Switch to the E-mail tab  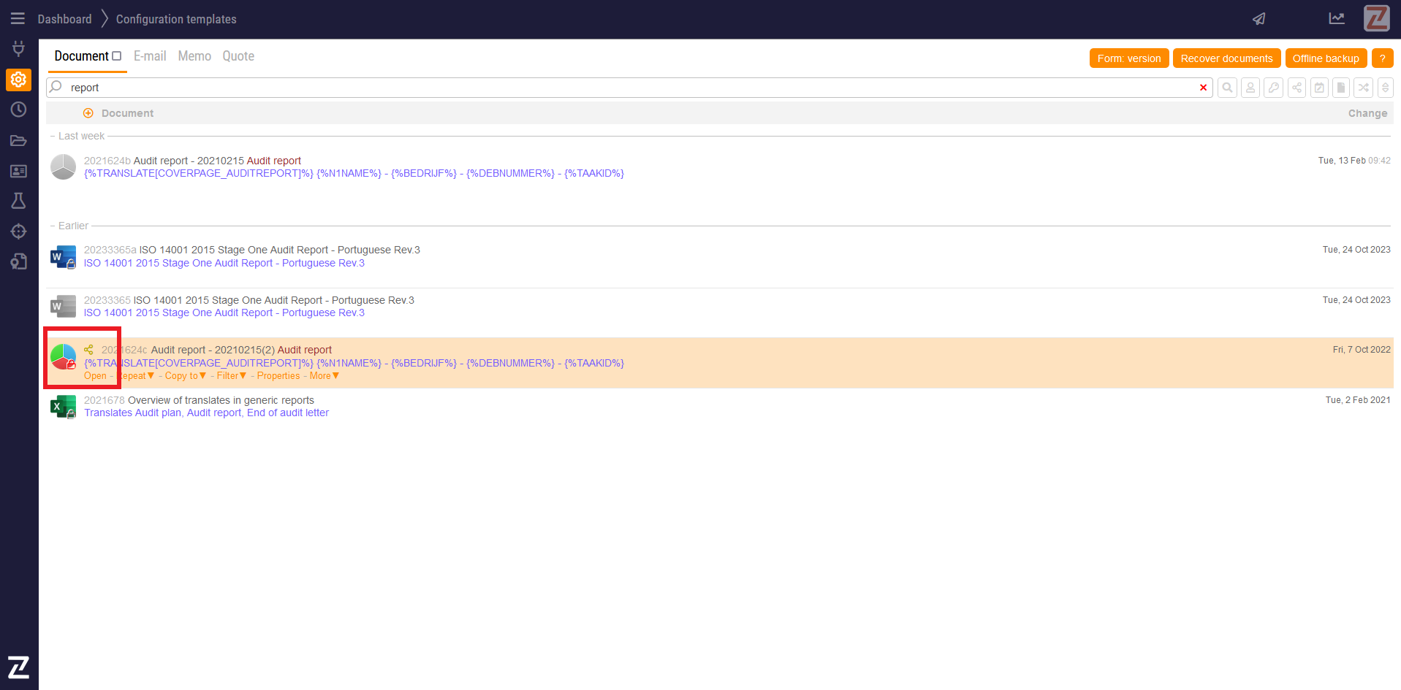pos(150,56)
